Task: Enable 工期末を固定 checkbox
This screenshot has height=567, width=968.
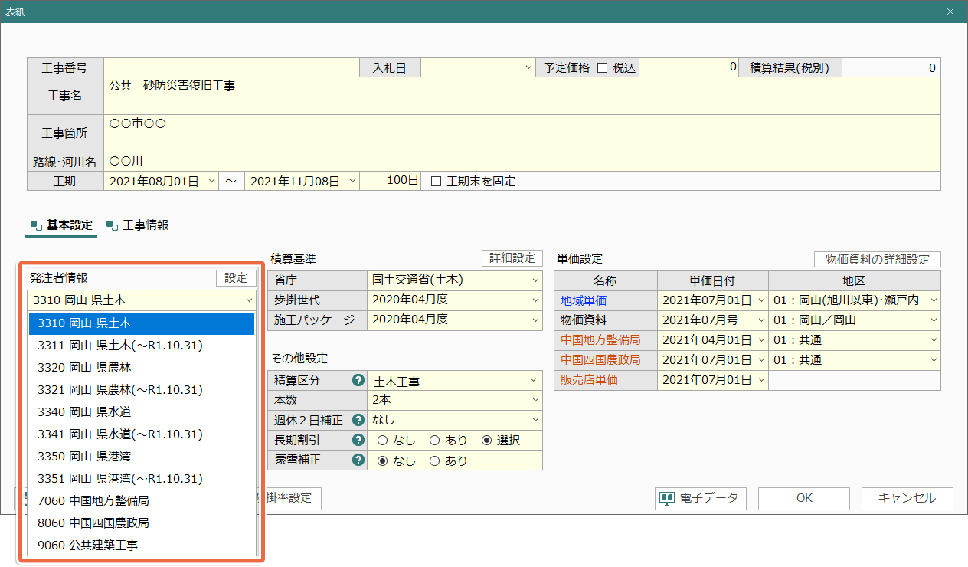Action: tap(437, 182)
